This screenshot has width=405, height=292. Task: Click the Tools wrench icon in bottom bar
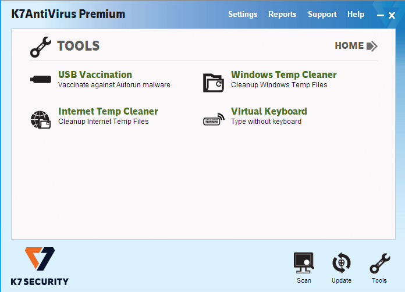pos(379,263)
